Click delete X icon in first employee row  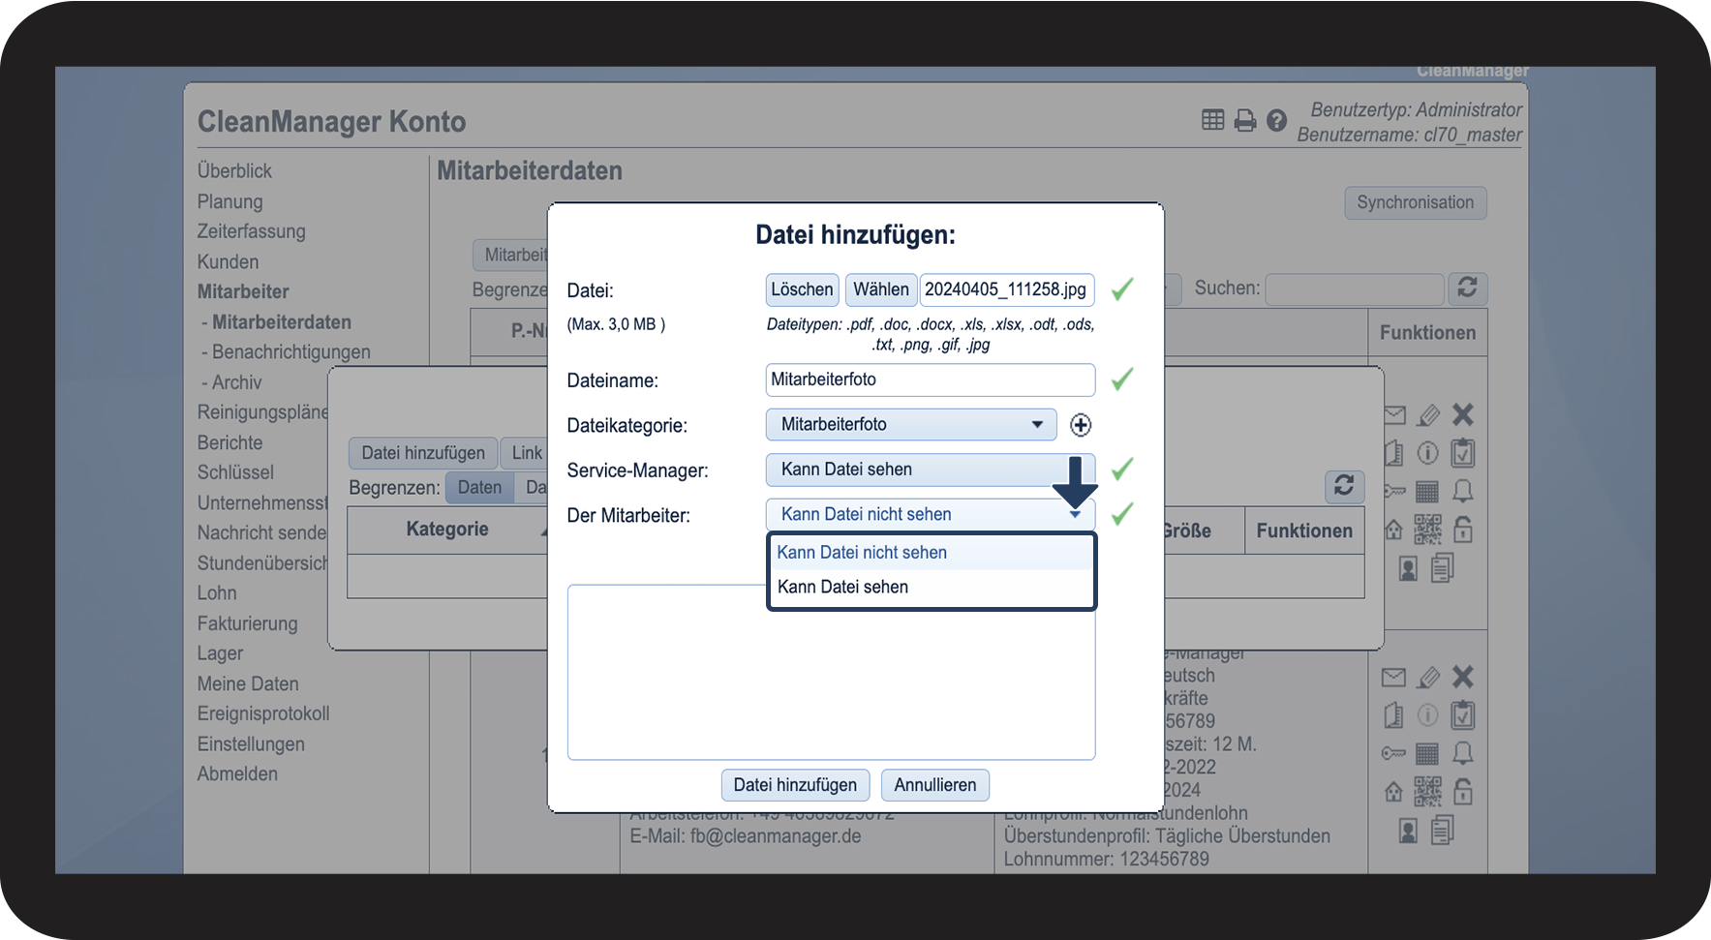1463,415
